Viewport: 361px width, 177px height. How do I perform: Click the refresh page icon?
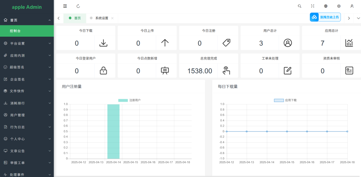(78, 6)
